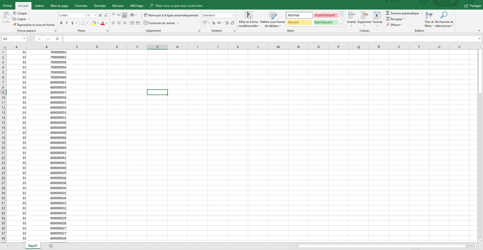Align cell content to bottom
This screenshot has height=250, width=483.
tap(125, 15)
